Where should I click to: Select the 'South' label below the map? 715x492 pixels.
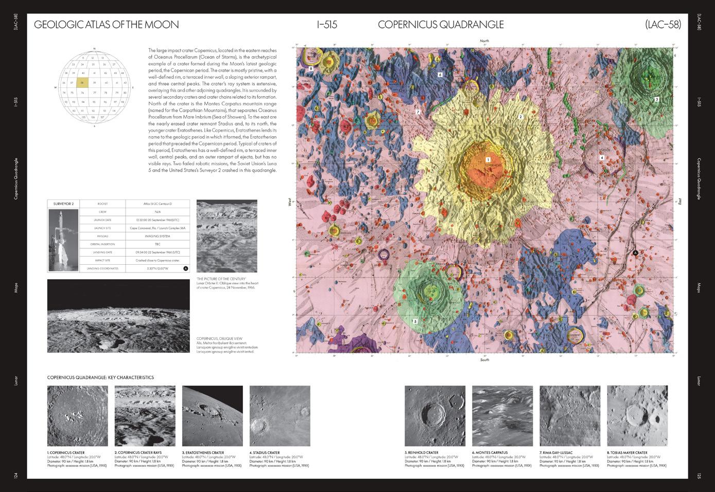484,360
